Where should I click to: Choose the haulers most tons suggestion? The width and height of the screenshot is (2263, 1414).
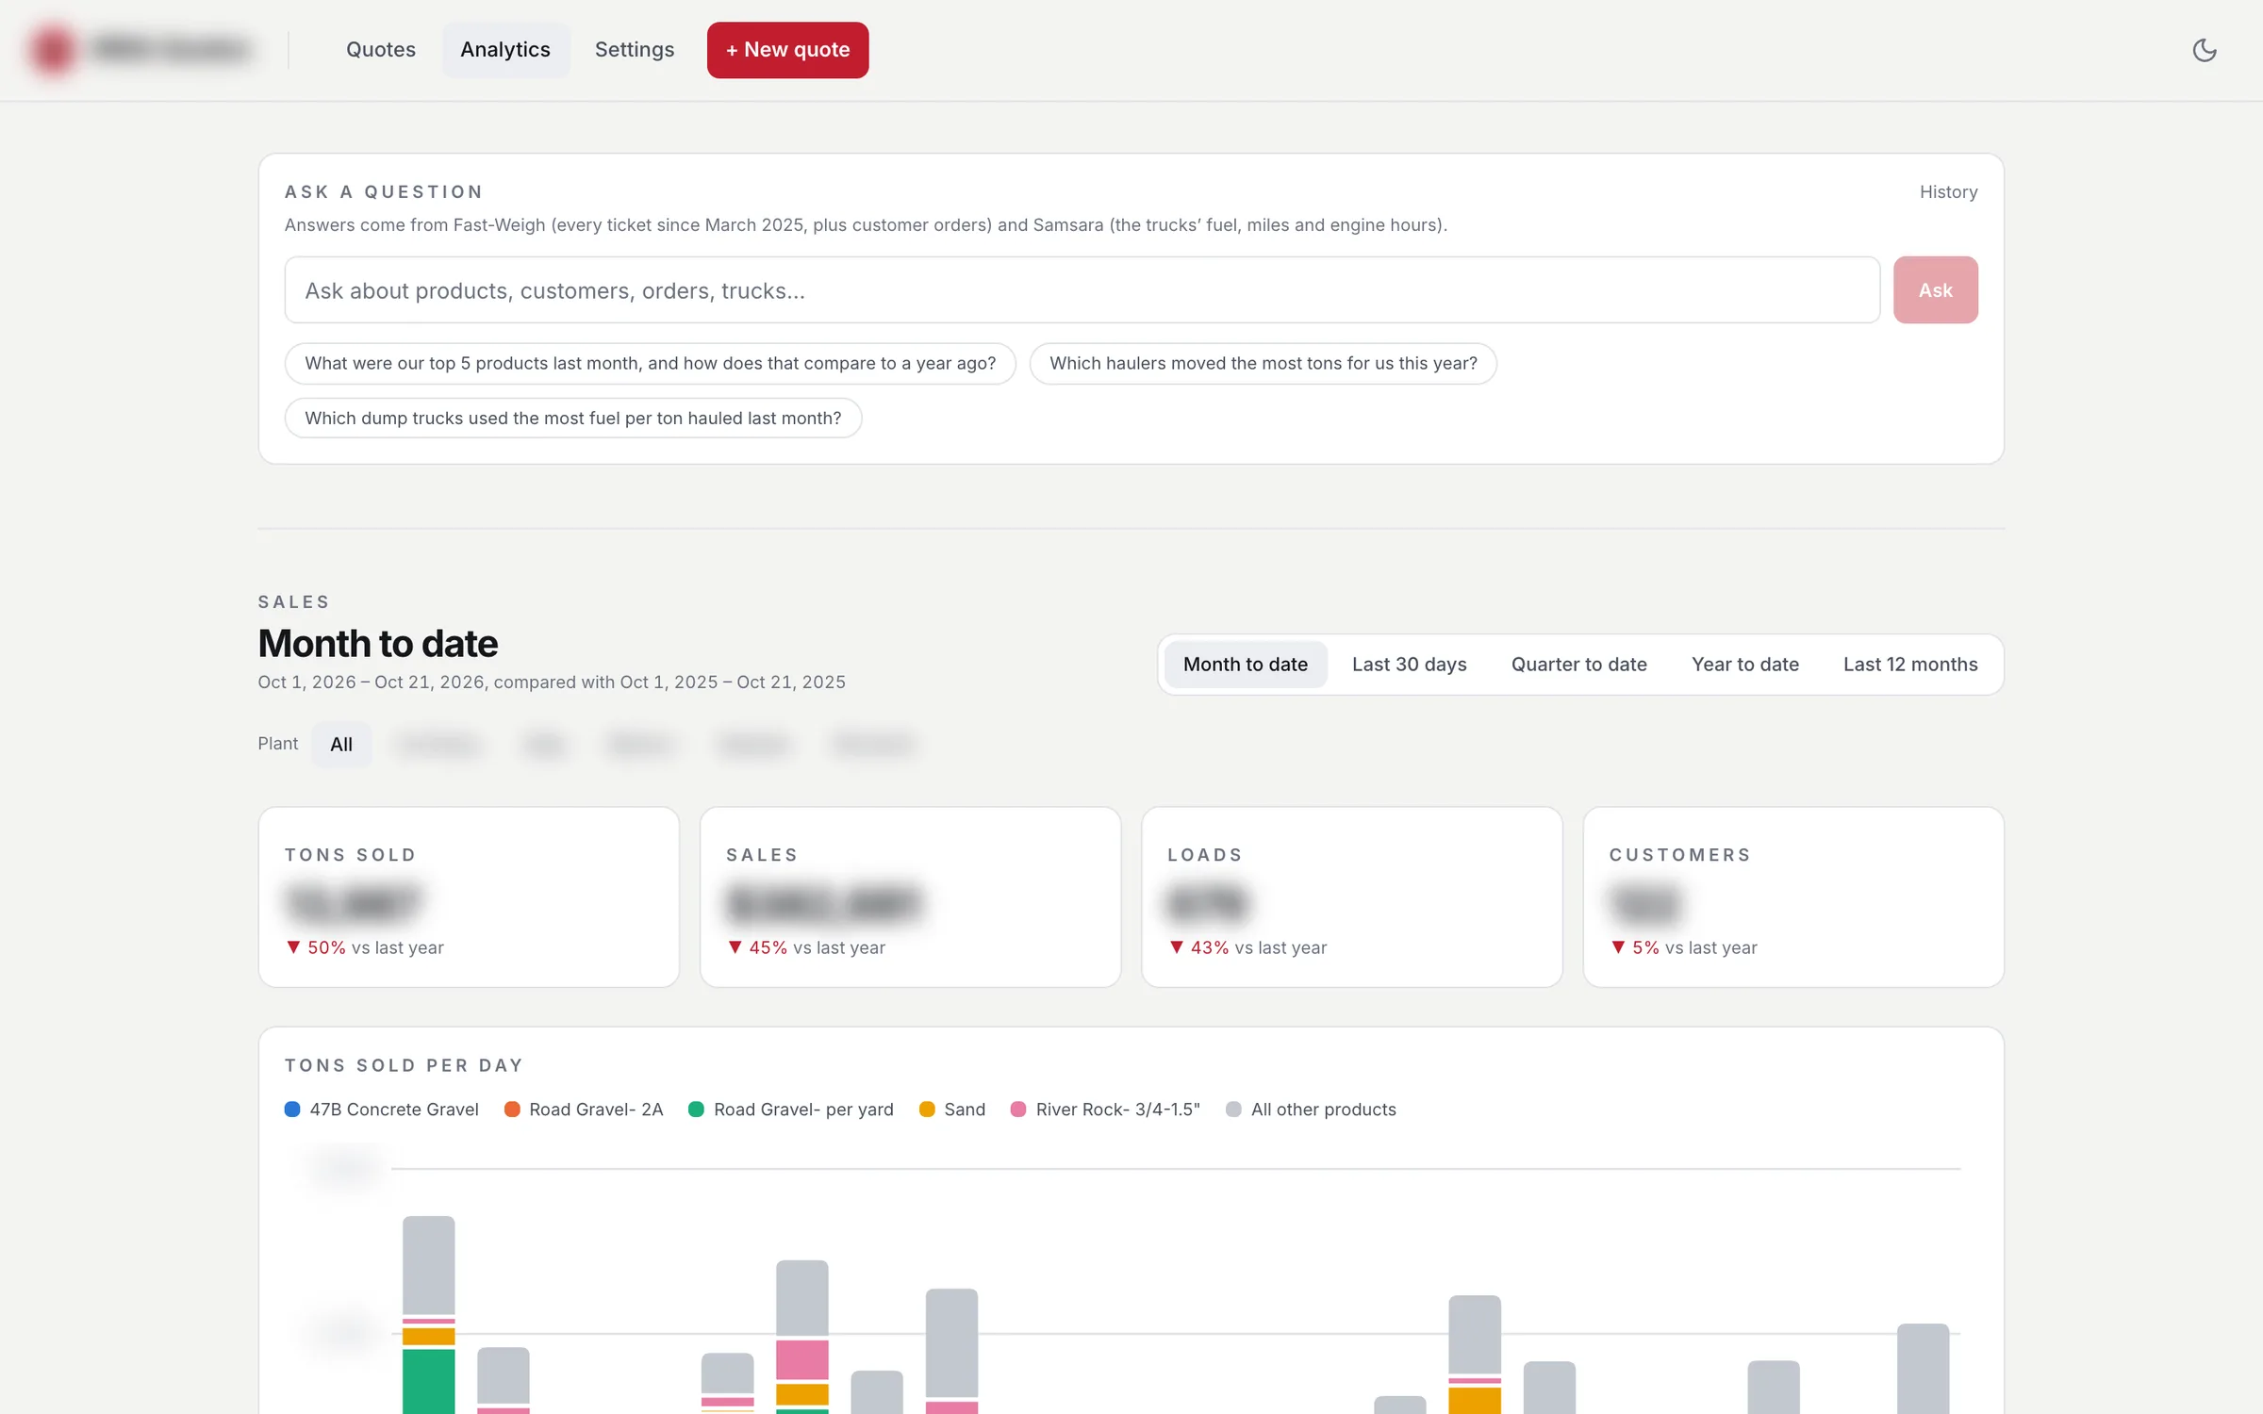(x=1264, y=364)
